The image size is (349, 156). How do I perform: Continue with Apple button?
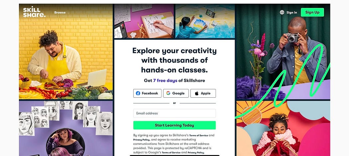coord(203,93)
